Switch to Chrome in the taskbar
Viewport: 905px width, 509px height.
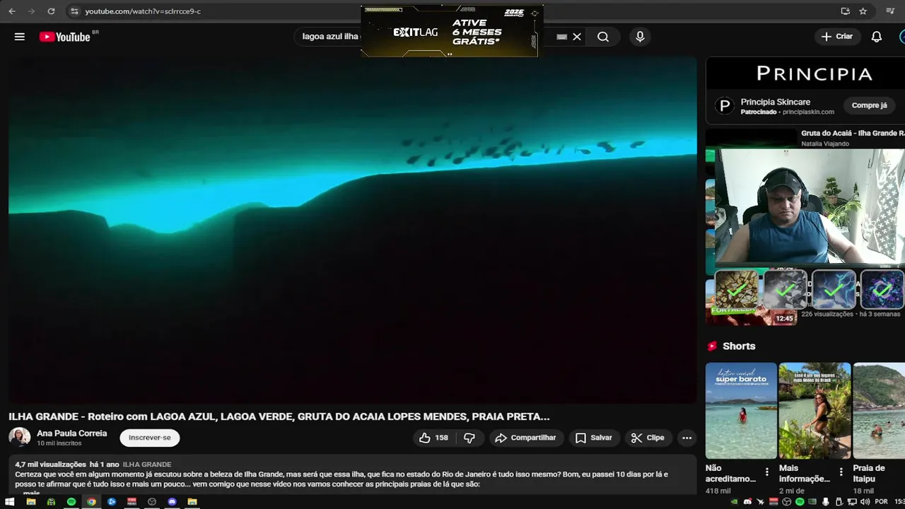[91, 502]
